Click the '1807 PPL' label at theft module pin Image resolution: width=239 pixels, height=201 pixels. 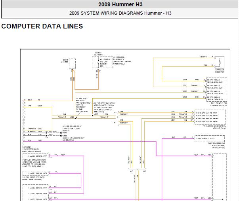click(179, 137)
